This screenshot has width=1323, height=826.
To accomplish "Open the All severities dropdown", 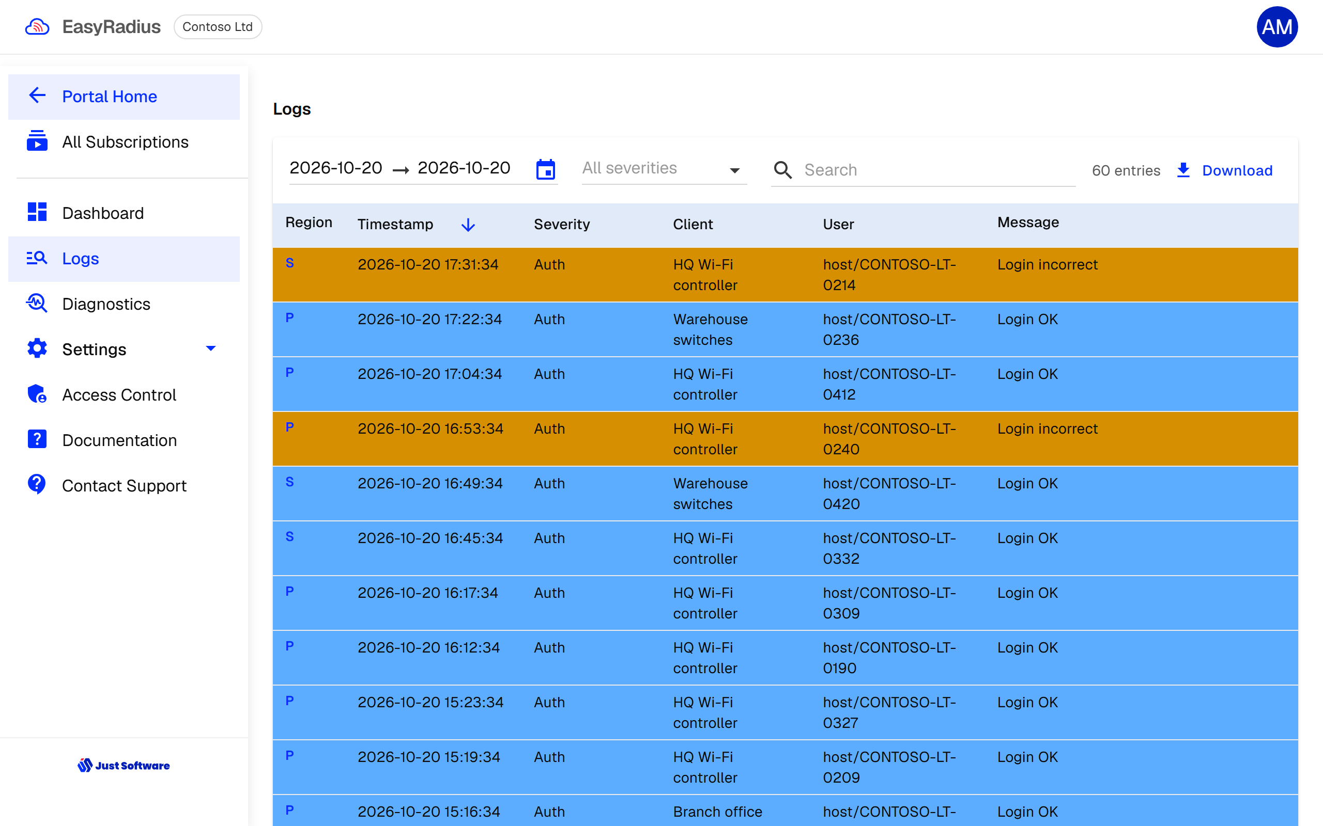I will click(664, 169).
